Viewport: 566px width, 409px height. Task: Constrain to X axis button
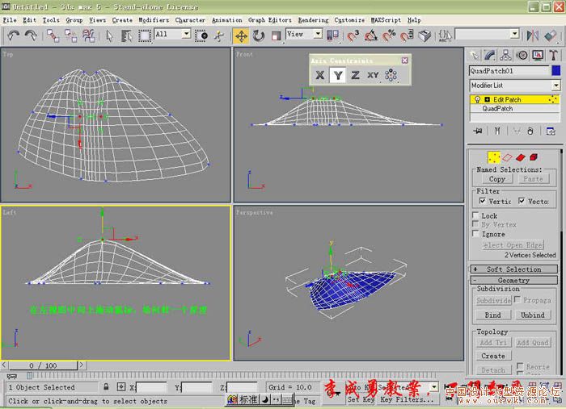[320, 75]
